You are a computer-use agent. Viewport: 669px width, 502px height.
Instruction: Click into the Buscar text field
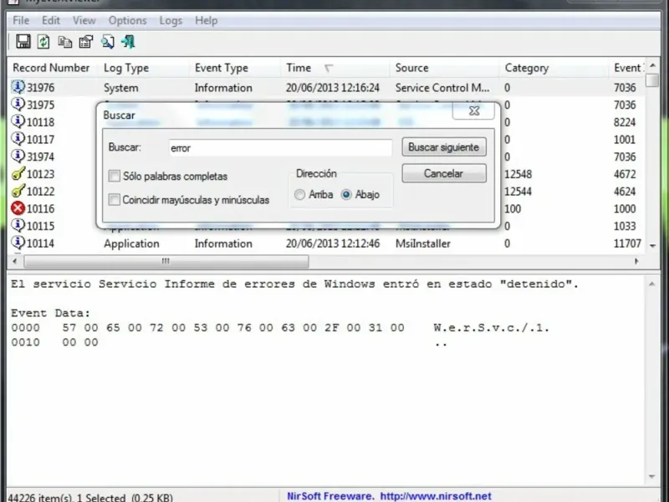(280, 148)
